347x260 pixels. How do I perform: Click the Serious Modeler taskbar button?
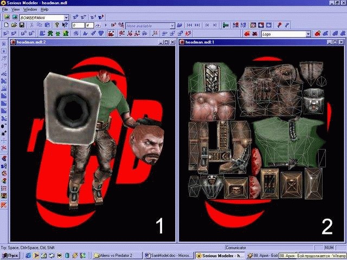click(220, 256)
